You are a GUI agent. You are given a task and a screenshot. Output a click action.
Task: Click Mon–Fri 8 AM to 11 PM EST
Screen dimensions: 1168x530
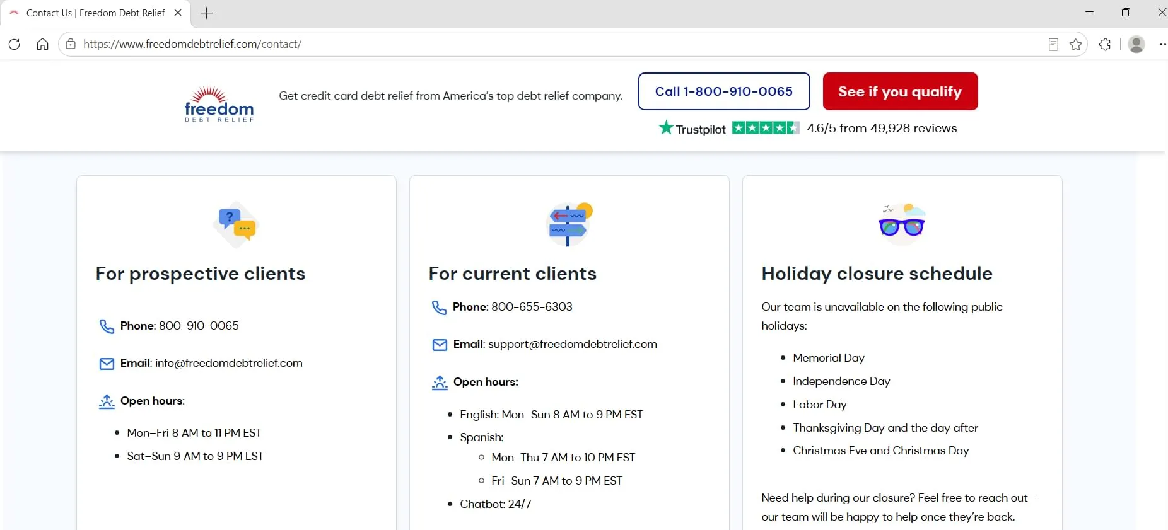click(194, 433)
